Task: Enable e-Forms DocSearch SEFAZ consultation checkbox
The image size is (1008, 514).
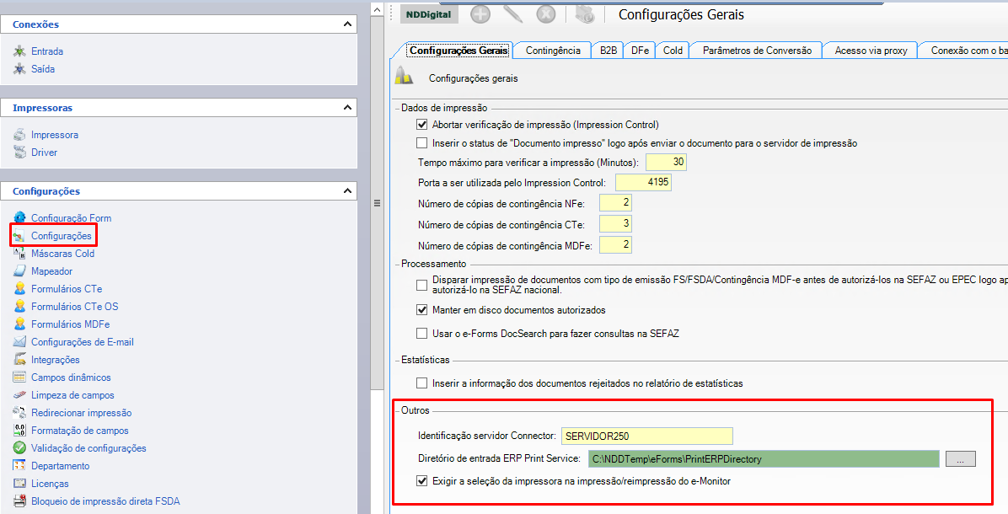Action: 422,334
